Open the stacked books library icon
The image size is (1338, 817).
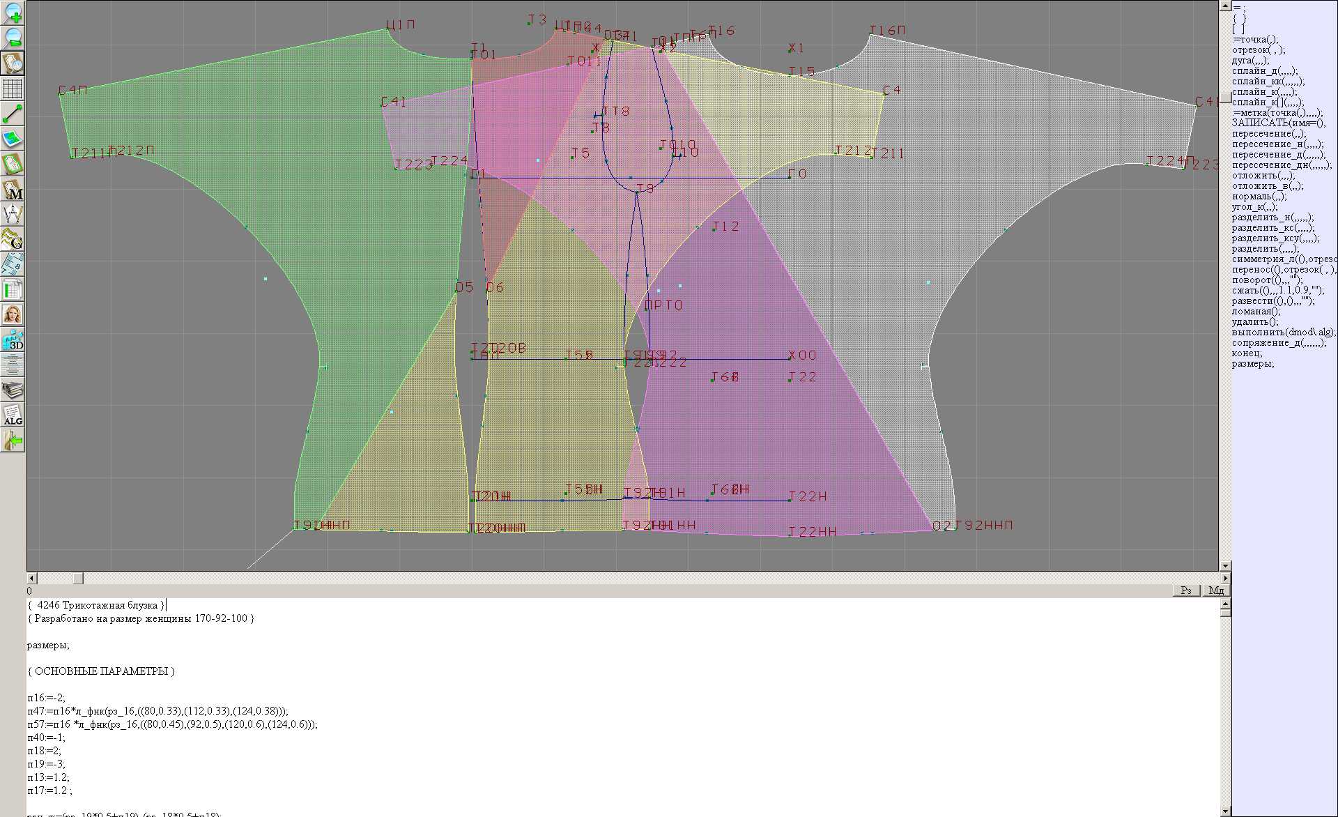[x=13, y=390]
